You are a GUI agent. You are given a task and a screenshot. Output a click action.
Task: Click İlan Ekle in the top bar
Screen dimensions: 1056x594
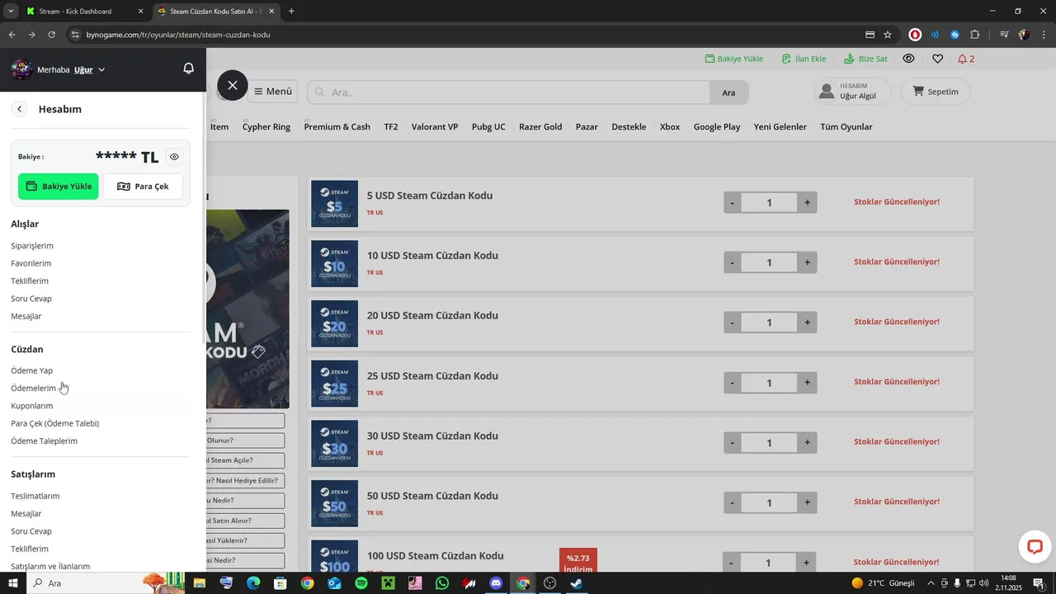804,59
